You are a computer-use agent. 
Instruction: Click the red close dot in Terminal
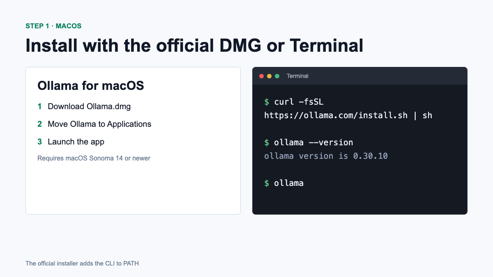click(261, 76)
